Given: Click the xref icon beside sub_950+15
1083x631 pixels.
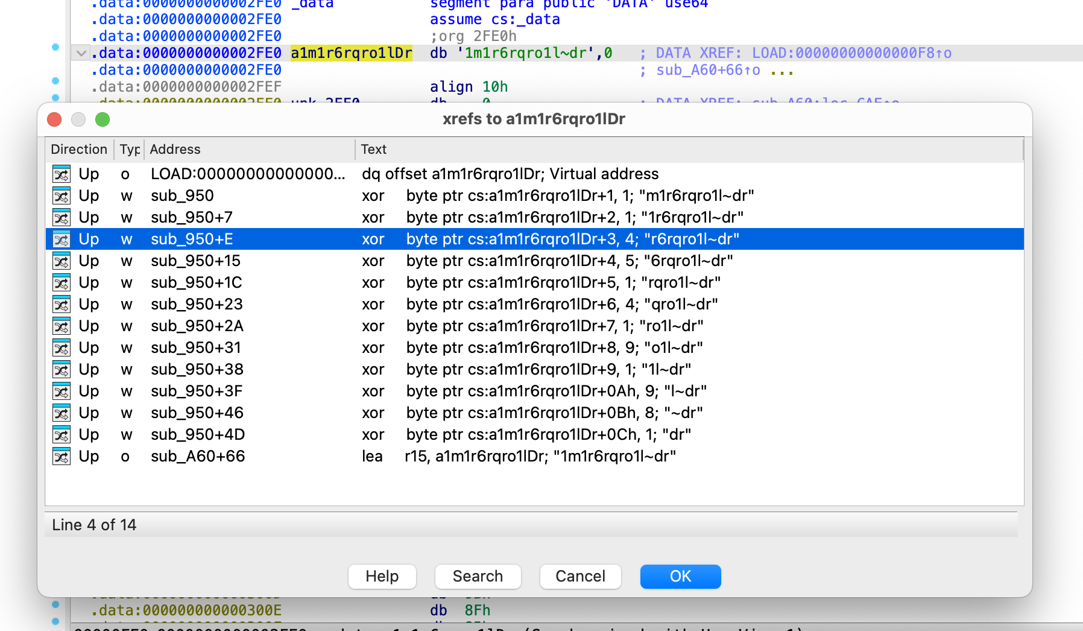Looking at the screenshot, I should [x=62, y=261].
